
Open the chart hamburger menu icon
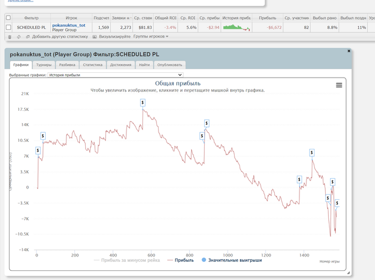tap(339, 85)
